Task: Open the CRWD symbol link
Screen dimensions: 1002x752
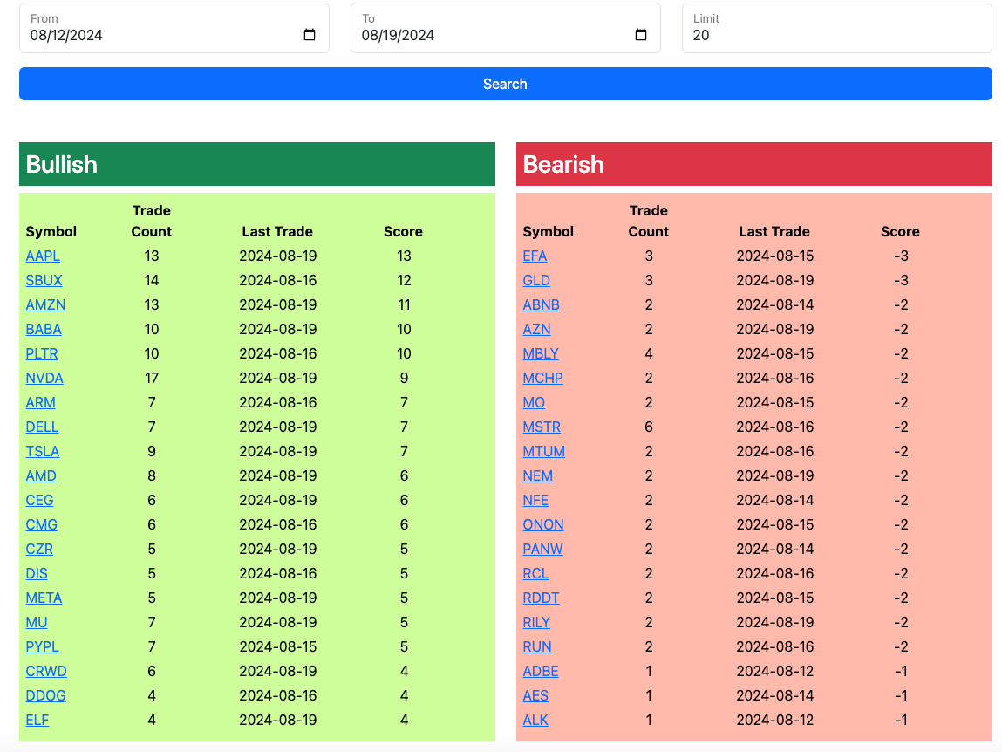Action: pyautogui.click(x=46, y=671)
